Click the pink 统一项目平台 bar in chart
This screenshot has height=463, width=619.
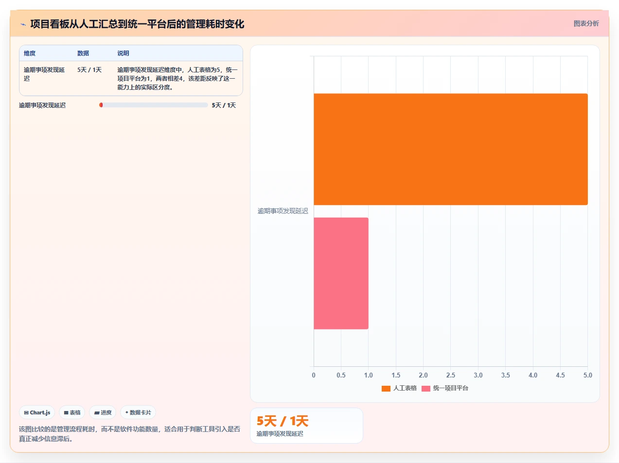pos(341,273)
